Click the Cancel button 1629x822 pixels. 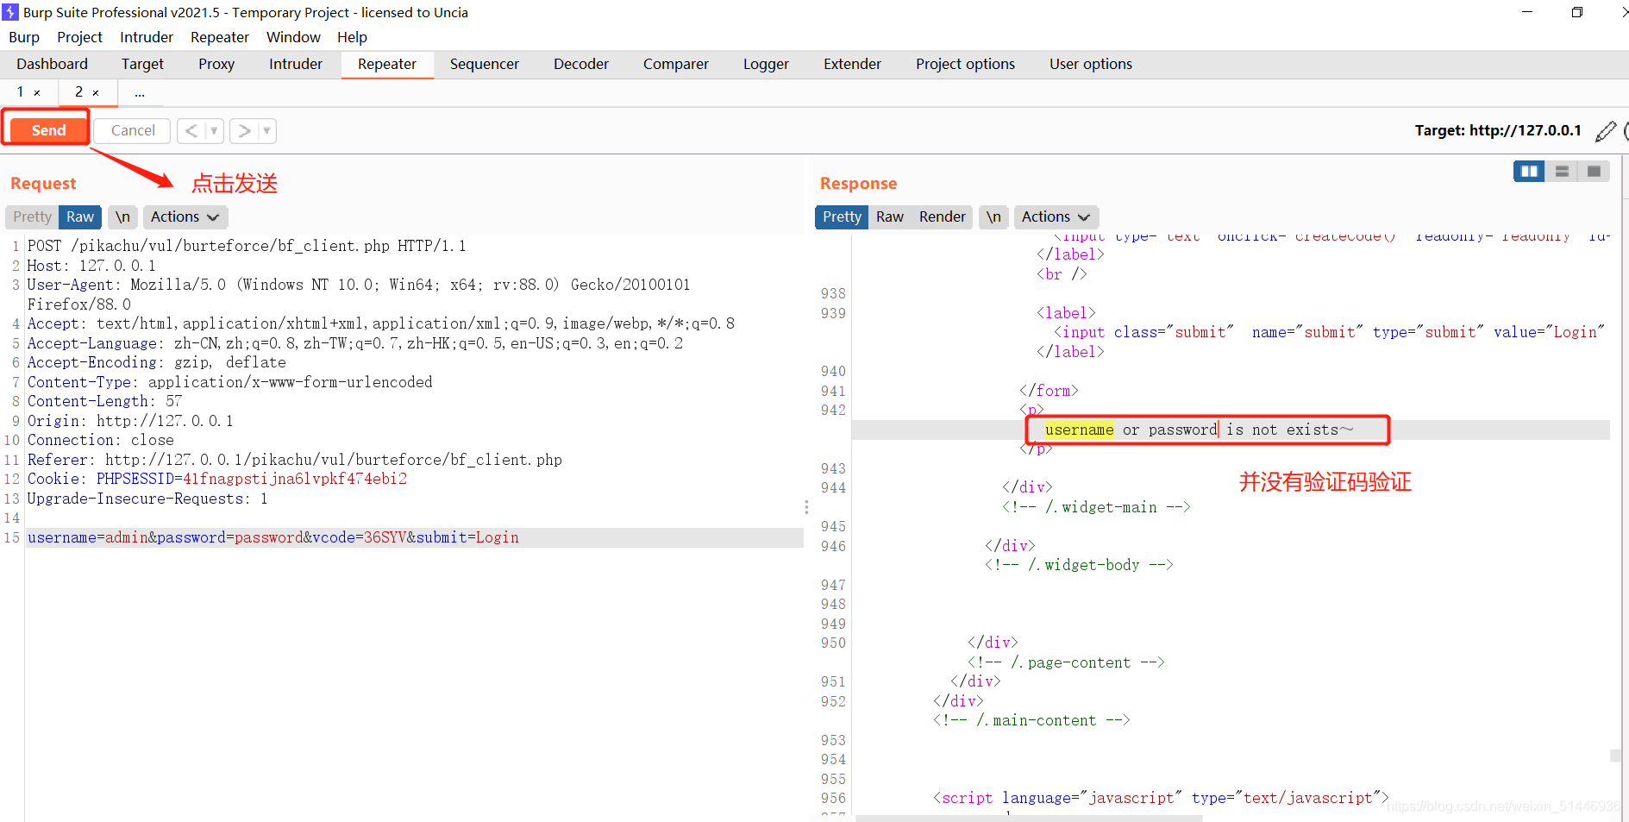click(133, 130)
